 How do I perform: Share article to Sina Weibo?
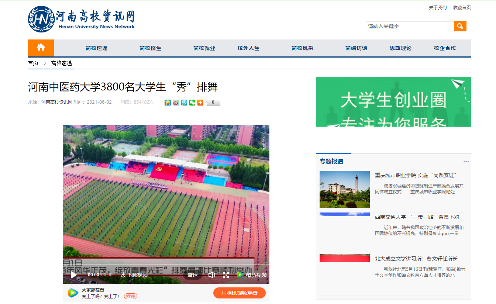click(x=176, y=103)
